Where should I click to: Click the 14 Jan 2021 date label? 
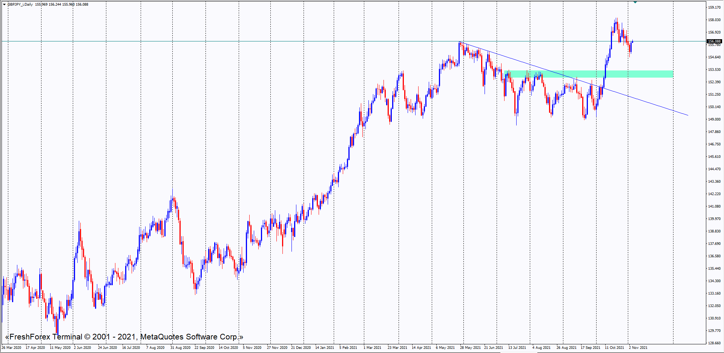(325, 348)
